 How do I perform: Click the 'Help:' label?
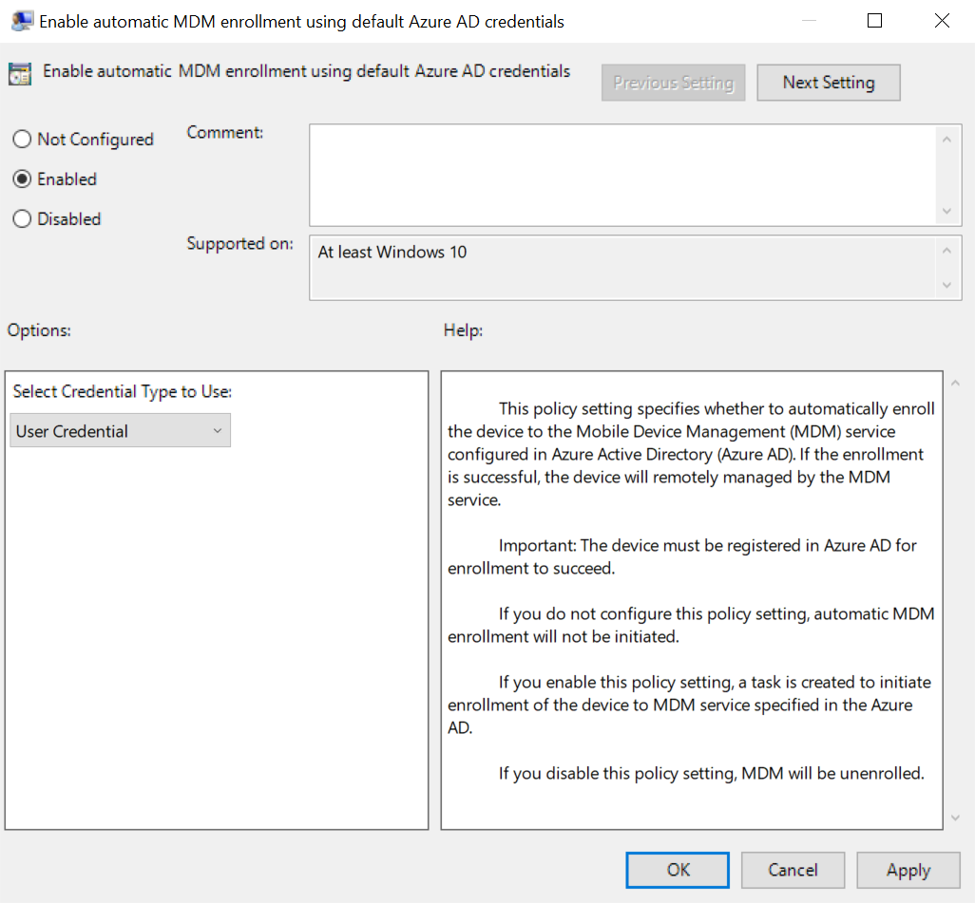coord(463,330)
